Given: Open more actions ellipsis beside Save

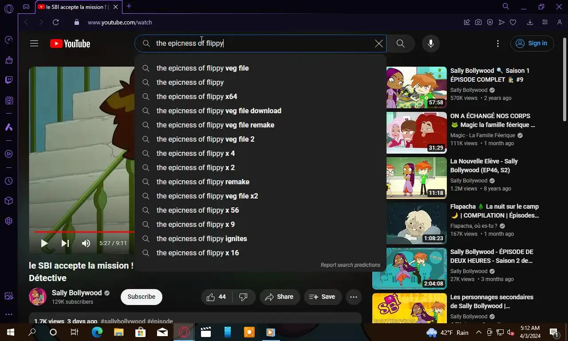Looking at the screenshot, I should (354, 297).
